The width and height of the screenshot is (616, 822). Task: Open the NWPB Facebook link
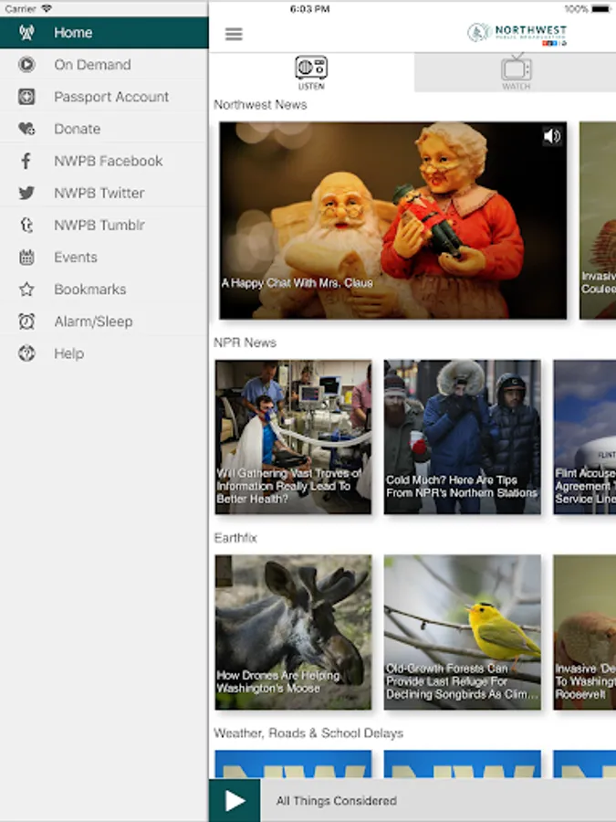[104, 161]
